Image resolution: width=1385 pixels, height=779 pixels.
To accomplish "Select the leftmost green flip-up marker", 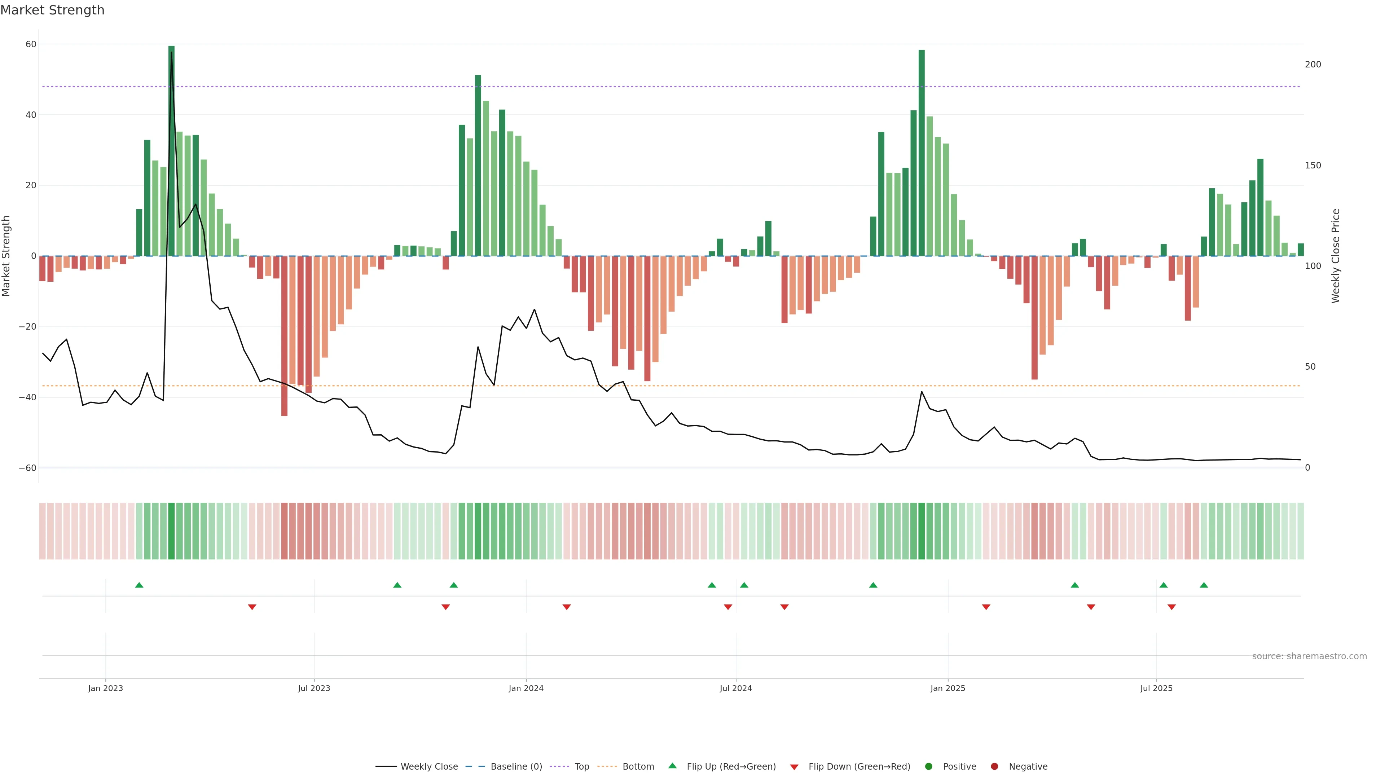I will [x=139, y=585].
